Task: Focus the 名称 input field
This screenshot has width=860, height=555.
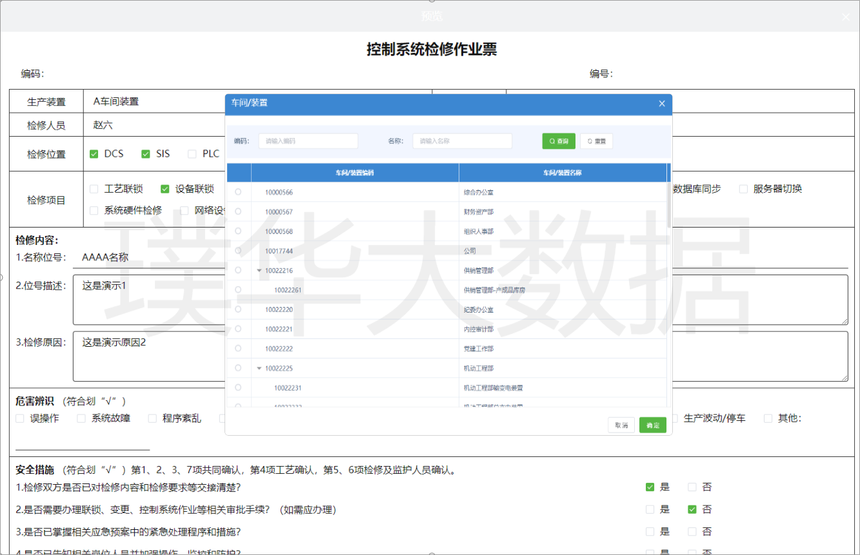Action: [x=462, y=141]
